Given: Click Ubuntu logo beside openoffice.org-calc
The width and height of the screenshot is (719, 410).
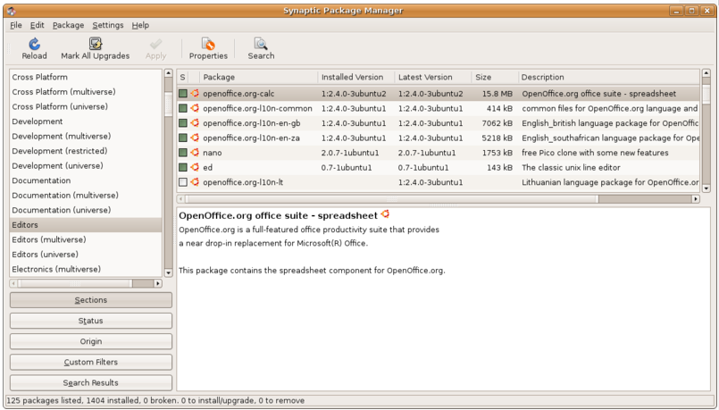Looking at the screenshot, I should pos(195,94).
